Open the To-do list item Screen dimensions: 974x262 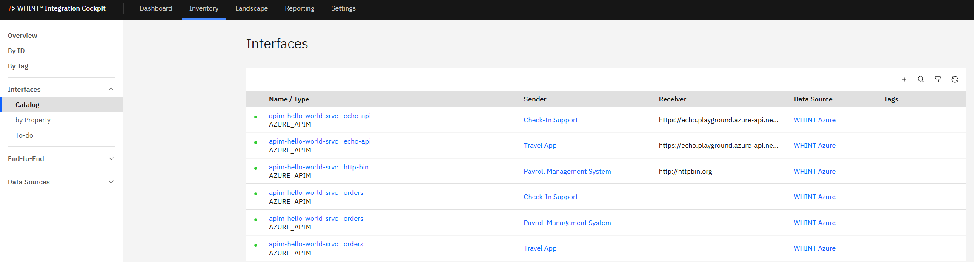[x=24, y=135]
